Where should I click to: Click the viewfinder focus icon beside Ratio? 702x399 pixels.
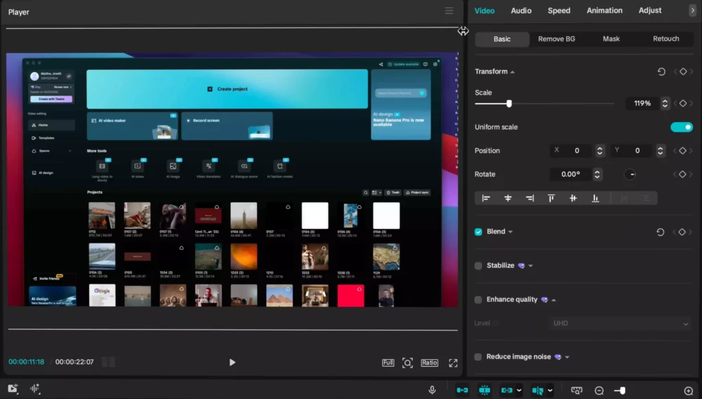tap(407, 363)
